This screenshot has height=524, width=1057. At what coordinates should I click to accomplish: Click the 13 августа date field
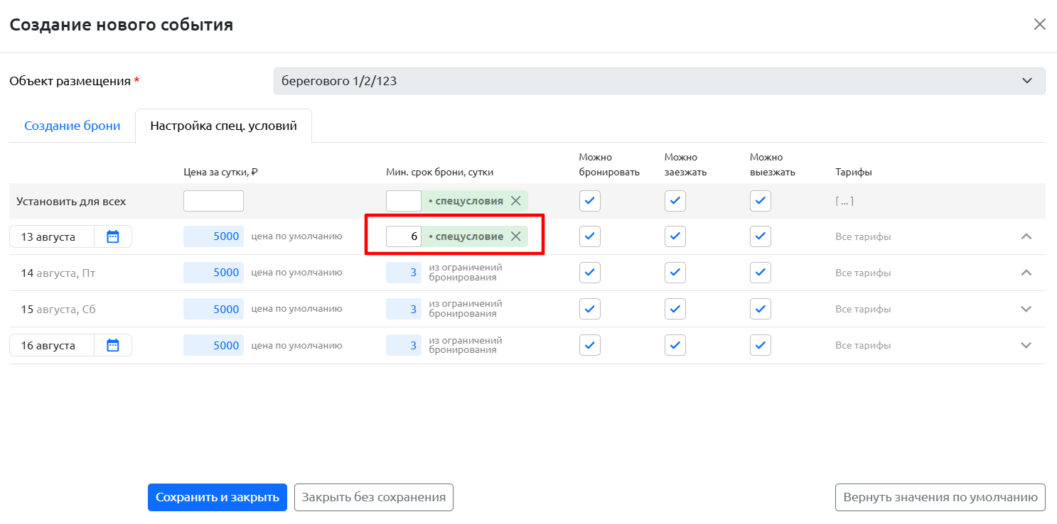(x=52, y=236)
